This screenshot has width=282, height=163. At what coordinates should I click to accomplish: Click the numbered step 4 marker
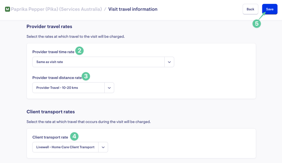[x=74, y=136]
